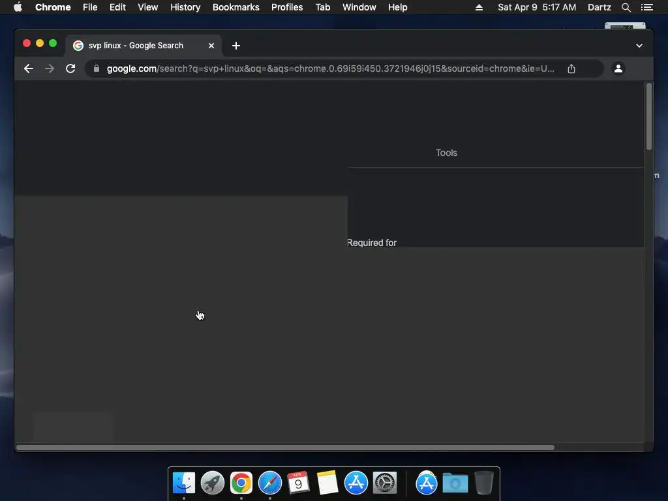Open System Preferences gear in Dock
668x501 pixels.
coord(385,483)
